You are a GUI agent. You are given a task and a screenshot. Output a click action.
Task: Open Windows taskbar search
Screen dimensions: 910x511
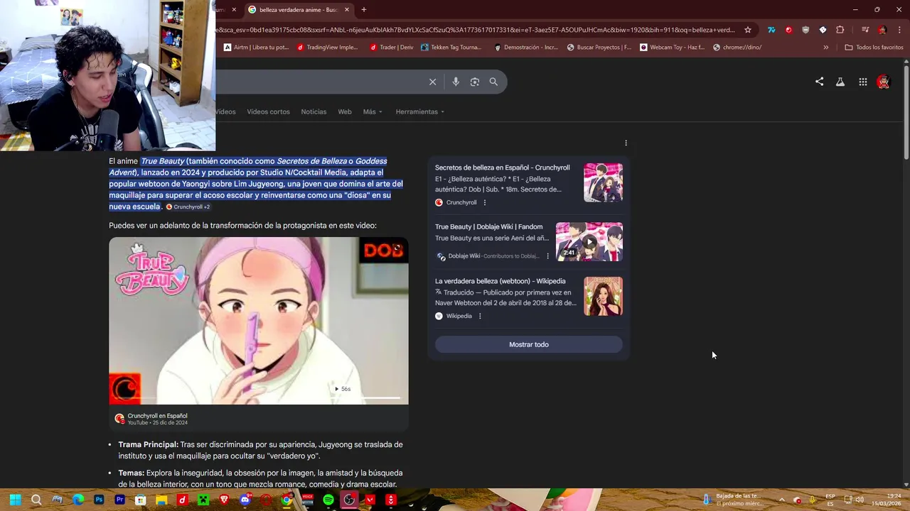tap(36, 500)
